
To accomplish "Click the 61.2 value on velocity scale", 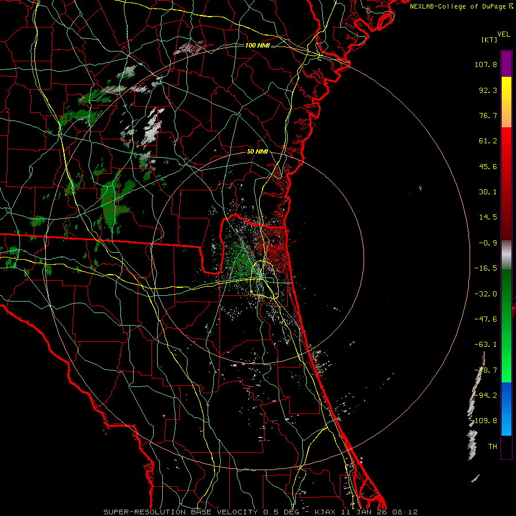I will (488, 141).
